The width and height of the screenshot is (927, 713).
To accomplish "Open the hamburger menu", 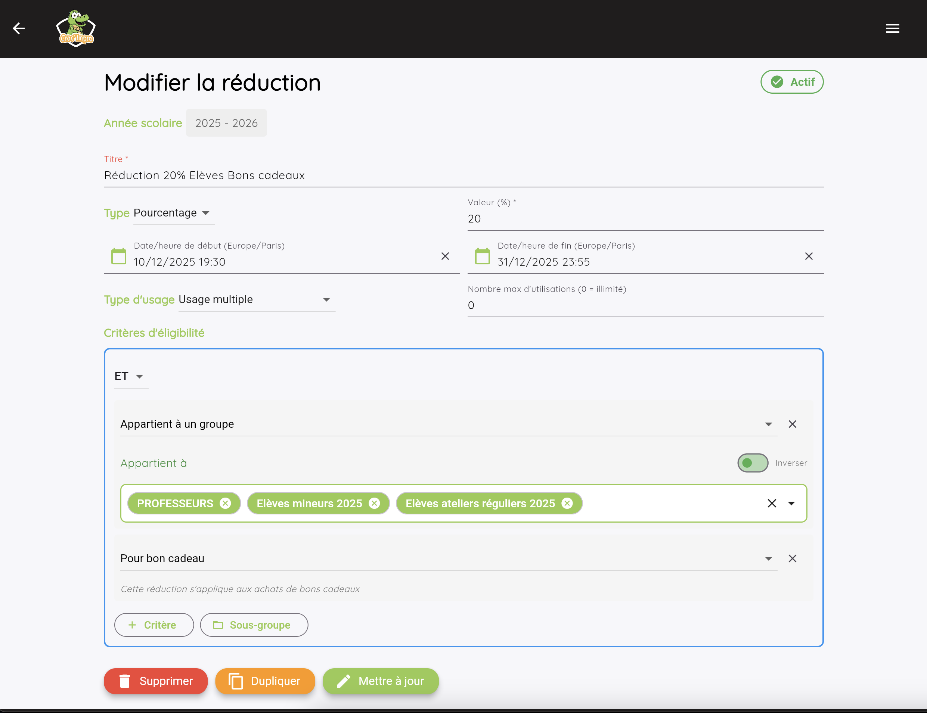I will click(893, 28).
